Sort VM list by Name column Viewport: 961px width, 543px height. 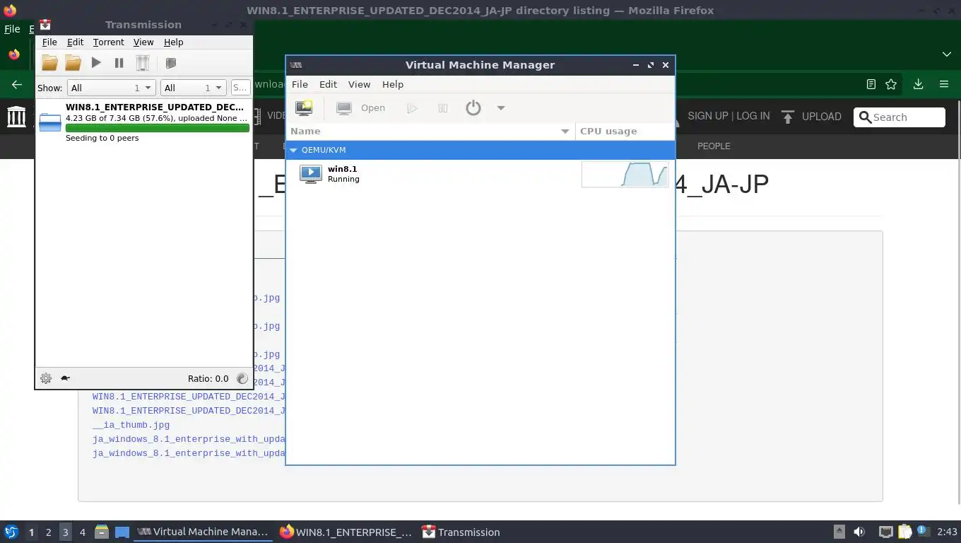pyautogui.click(x=430, y=132)
